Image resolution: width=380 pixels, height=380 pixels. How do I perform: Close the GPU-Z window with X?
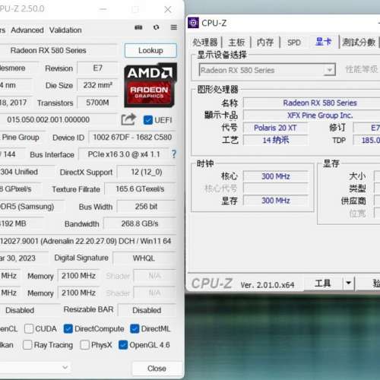click(168, 10)
